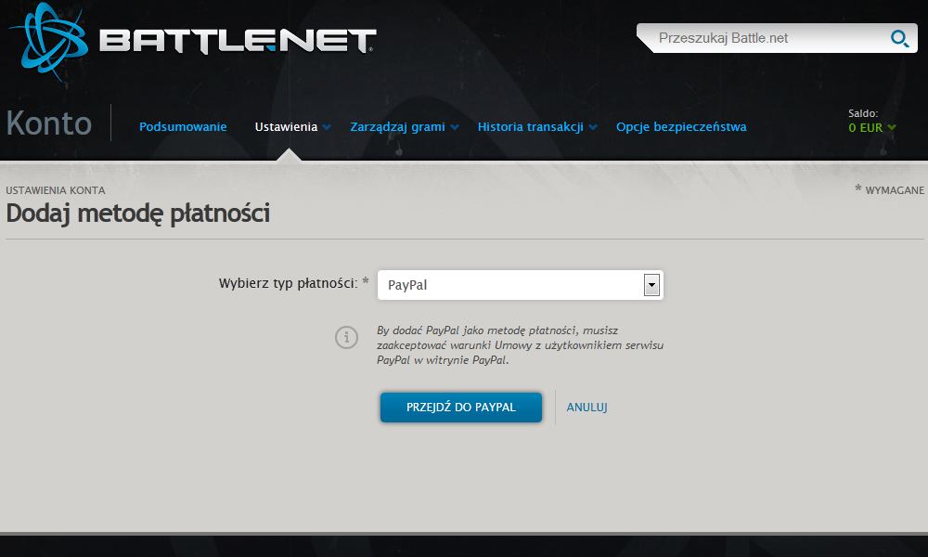Click the payment type dropdown arrow button
This screenshot has width=928, height=557.
click(651, 285)
